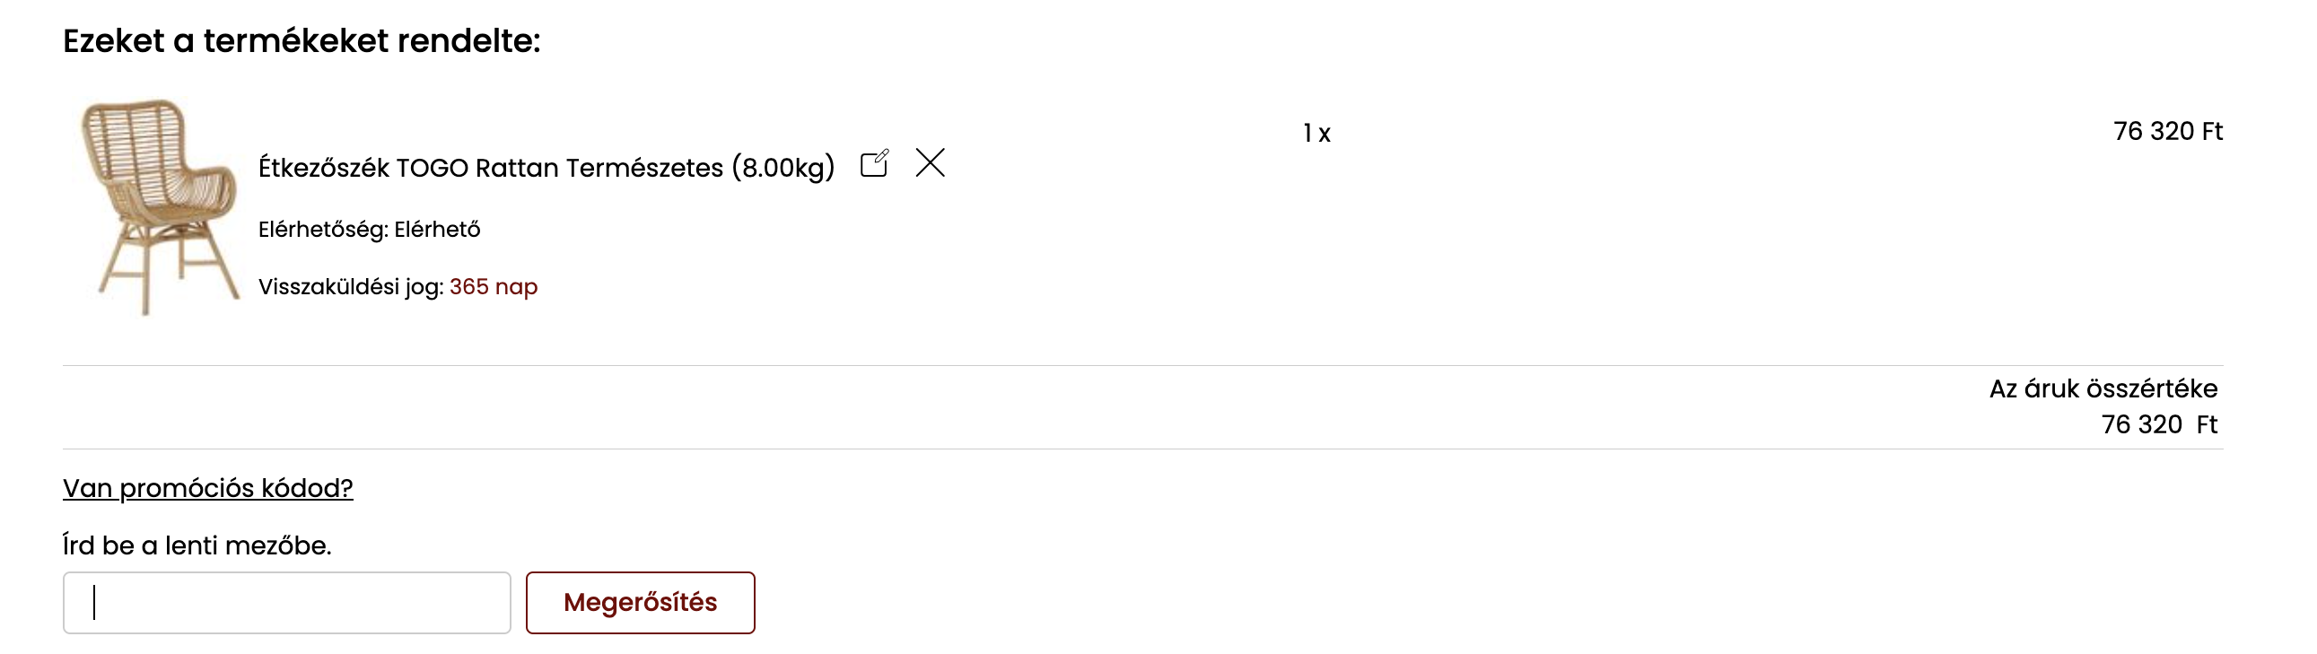2317x654 pixels.
Task: Toggle the Van promóciós kódod? section
Action: [x=208, y=487]
